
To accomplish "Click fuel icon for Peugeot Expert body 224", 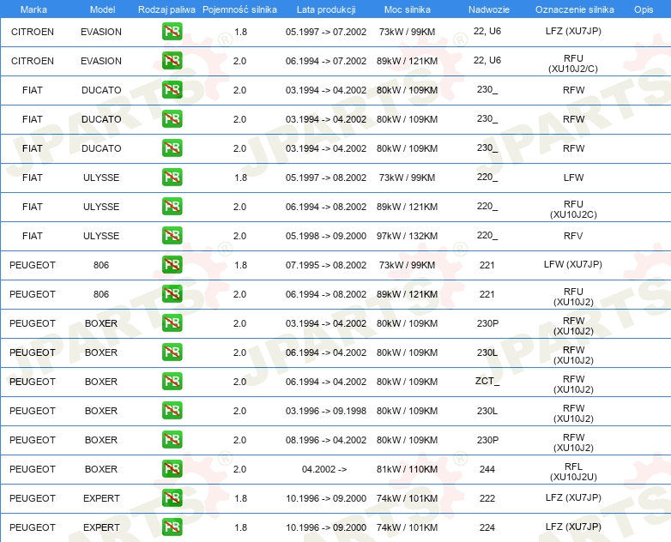I will pos(172,527).
